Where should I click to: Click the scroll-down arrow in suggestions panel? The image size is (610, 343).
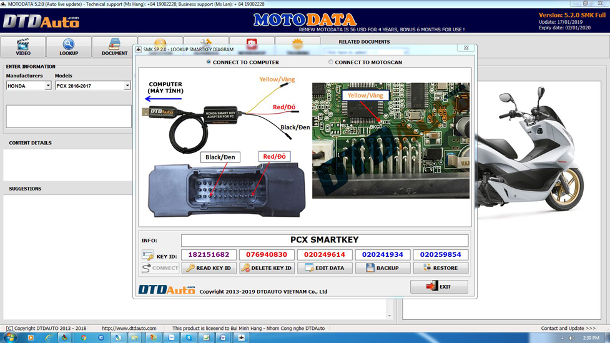[390, 316]
